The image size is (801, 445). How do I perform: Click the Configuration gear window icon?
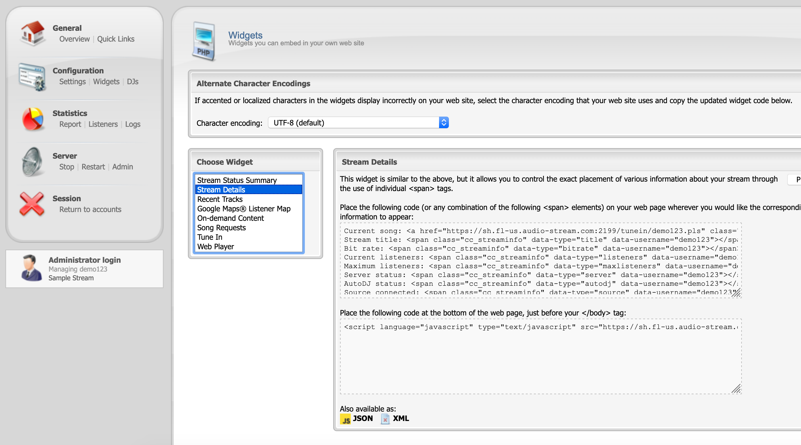click(32, 76)
